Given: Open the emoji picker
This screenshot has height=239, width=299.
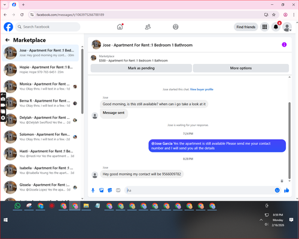Looking at the screenshot, I should pos(277,190).
